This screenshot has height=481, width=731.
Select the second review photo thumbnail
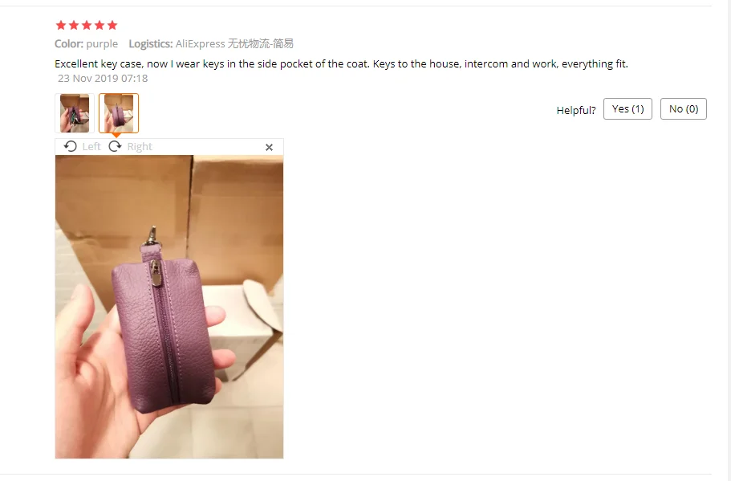point(119,113)
